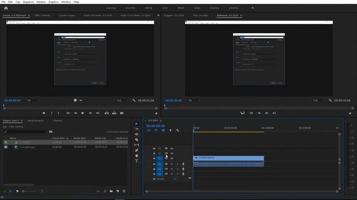Step forward one frame in Reference monitor
The height and width of the screenshot is (200, 357).
(x=267, y=113)
